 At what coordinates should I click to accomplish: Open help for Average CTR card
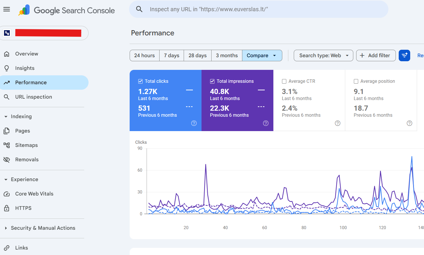[338, 123]
